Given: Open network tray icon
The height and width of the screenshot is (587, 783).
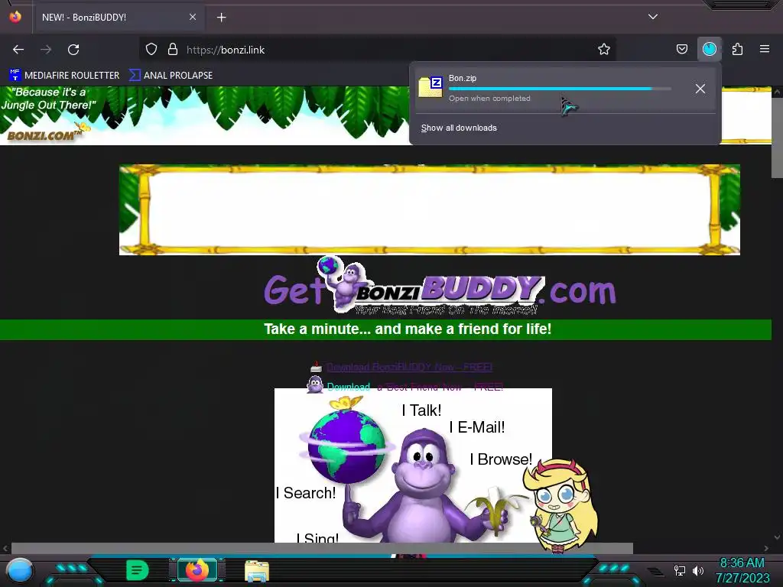Looking at the screenshot, I should 680,570.
